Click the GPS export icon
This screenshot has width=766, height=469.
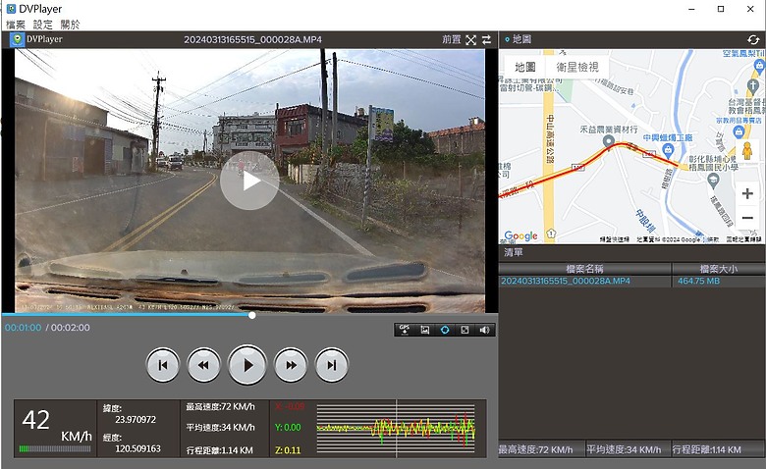coord(405,330)
